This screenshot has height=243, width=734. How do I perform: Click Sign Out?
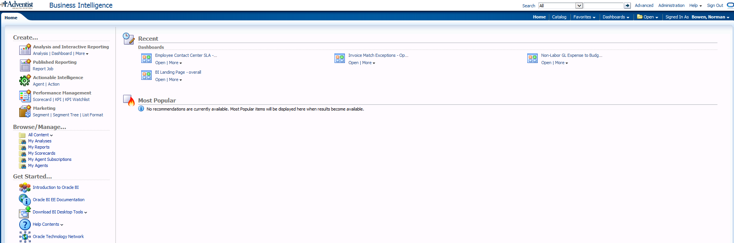coord(715,5)
